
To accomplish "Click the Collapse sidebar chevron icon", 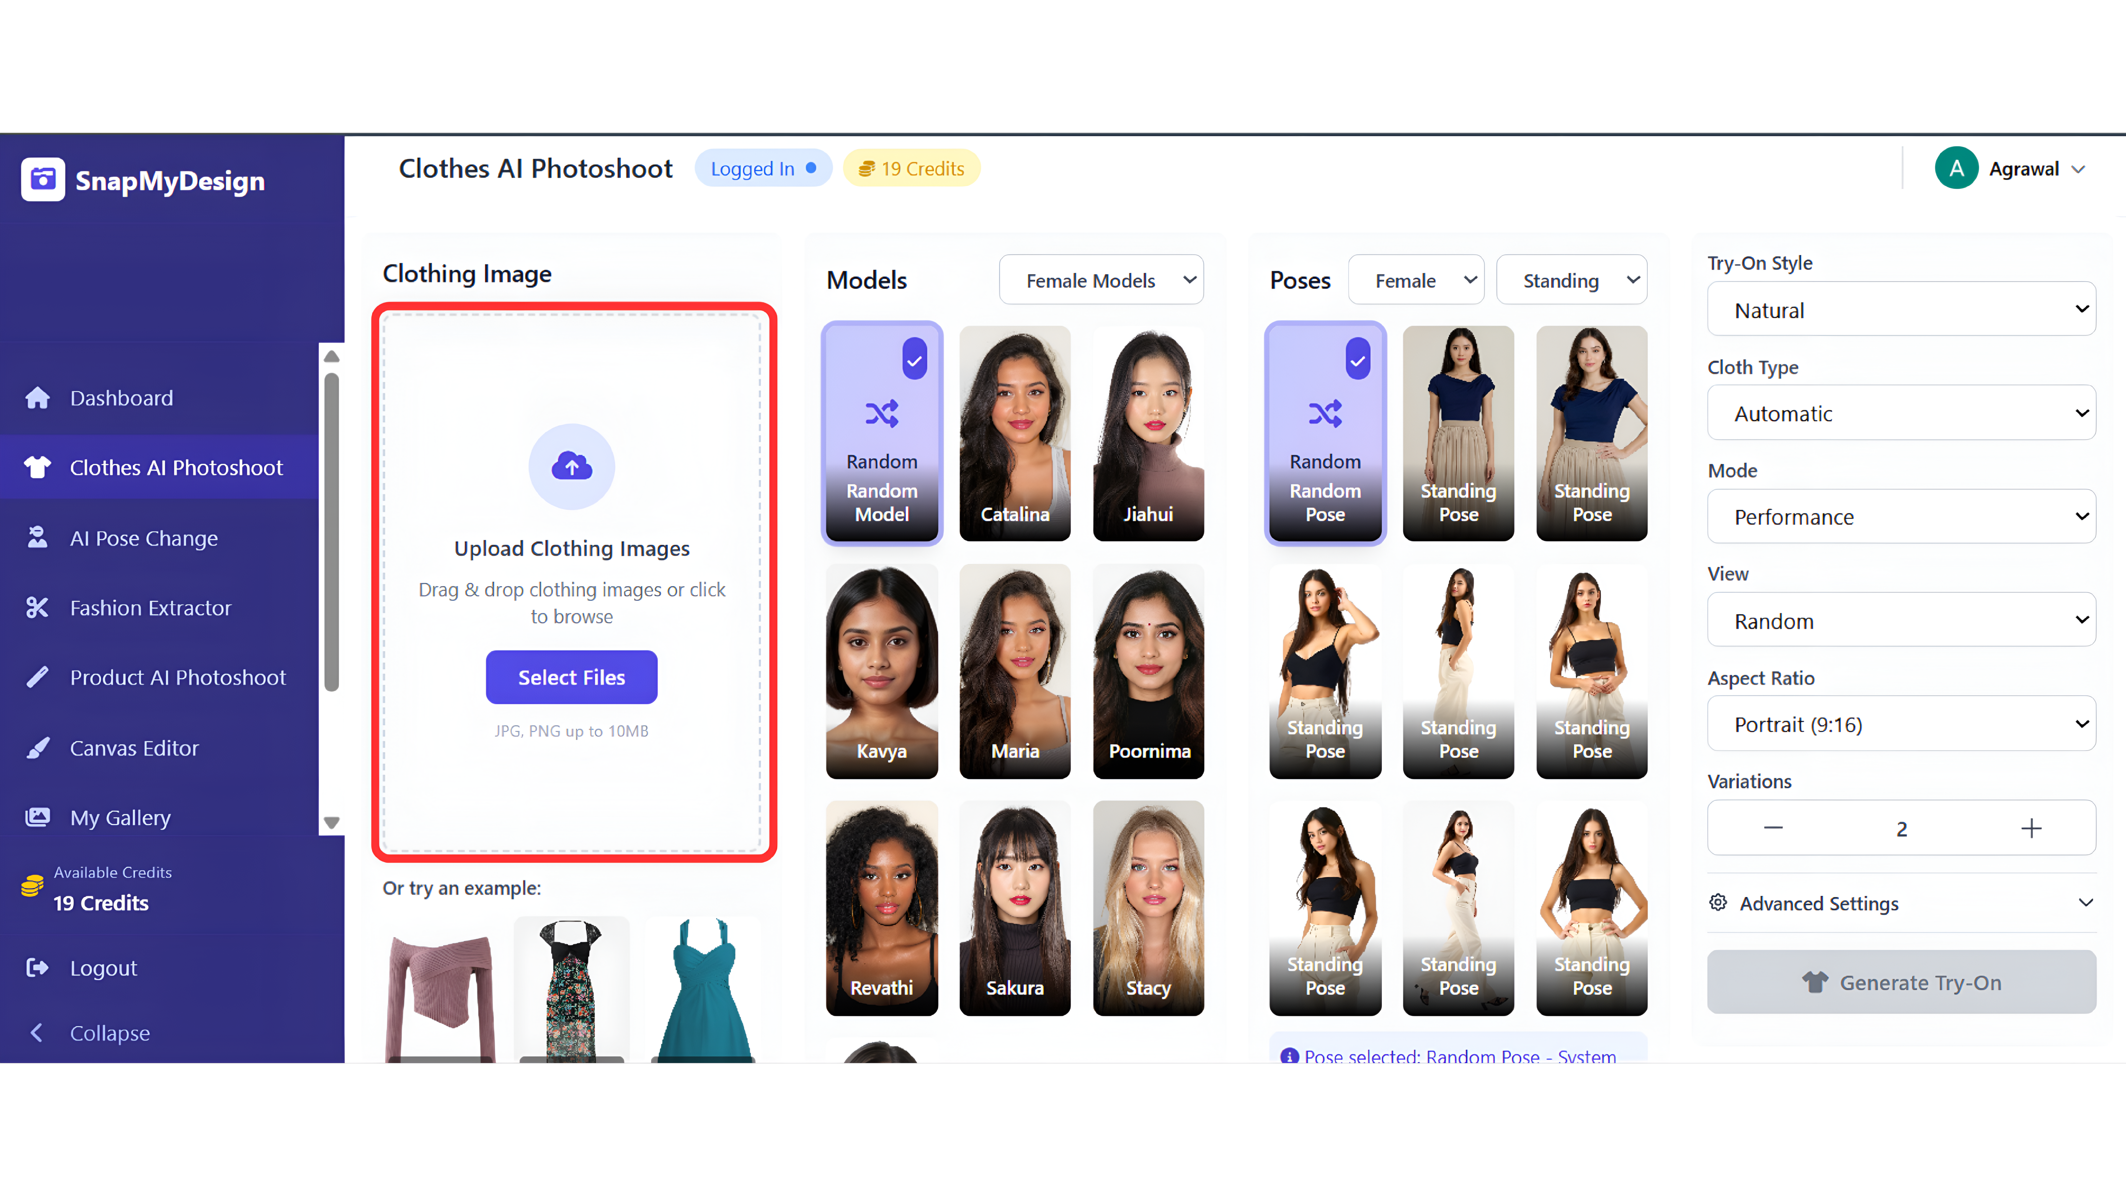I will coord(36,1033).
